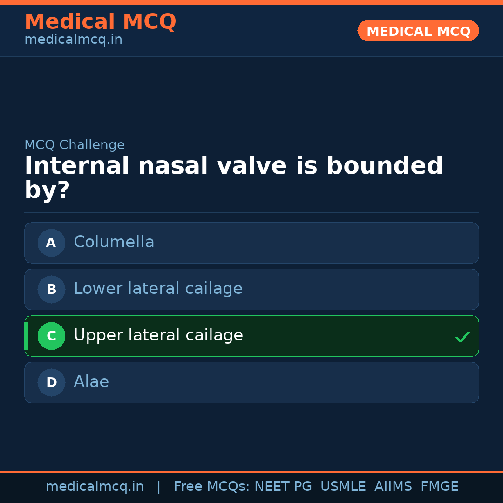This screenshot has width=503, height=503.
Task: Click the Free MCQs footer label
Action: pos(211,487)
